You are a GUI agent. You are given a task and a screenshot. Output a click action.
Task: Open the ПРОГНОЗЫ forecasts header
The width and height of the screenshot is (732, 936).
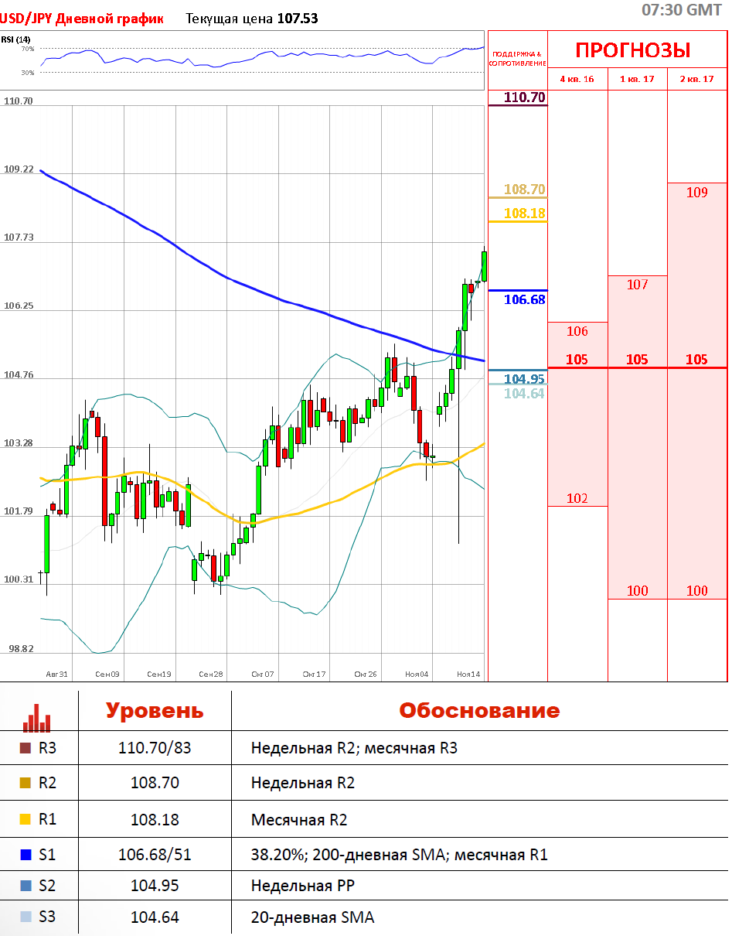(632, 50)
